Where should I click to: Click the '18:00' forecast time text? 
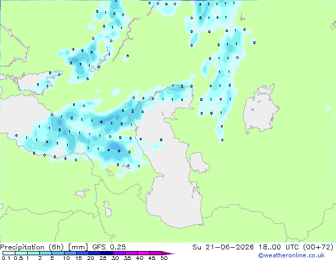[270, 247]
